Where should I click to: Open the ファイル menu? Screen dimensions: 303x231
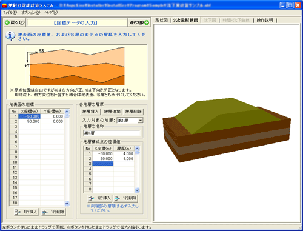pyautogui.click(x=10, y=13)
